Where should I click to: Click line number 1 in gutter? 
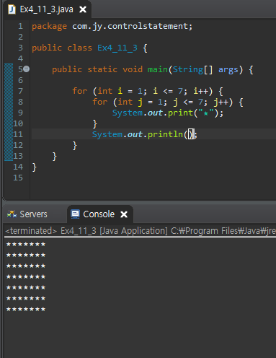click(x=20, y=26)
